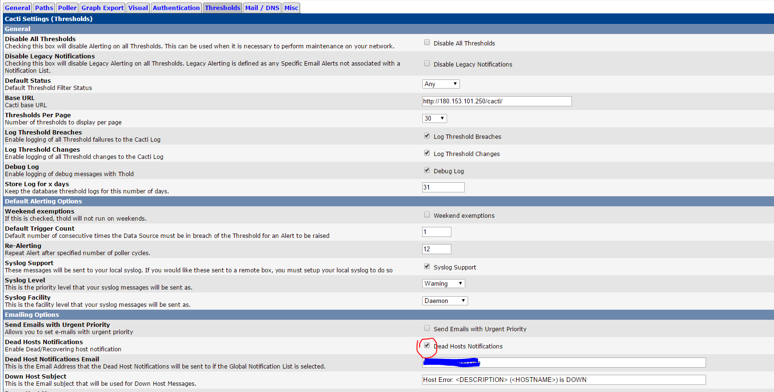Image resolution: width=774 pixels, height=392 pixels.
Task: Click the Base URL input field
Action: pos(496,101)
